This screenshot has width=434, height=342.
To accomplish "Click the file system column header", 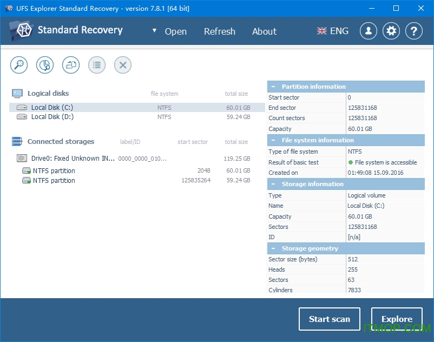I will coord(165,94).
